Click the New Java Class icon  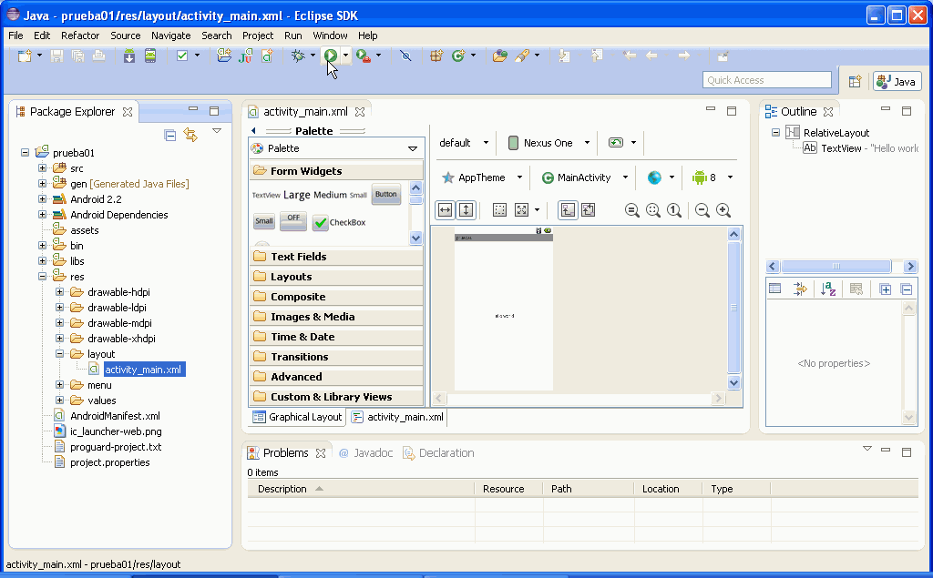457,56
